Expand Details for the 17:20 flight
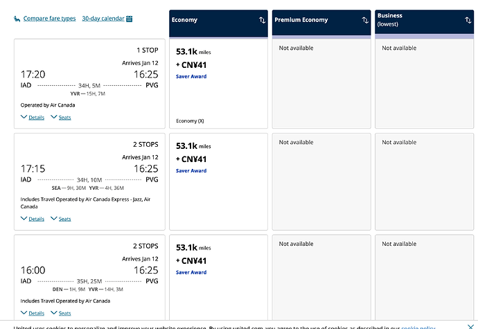This screenshot has height=329, width=478. 33,117
